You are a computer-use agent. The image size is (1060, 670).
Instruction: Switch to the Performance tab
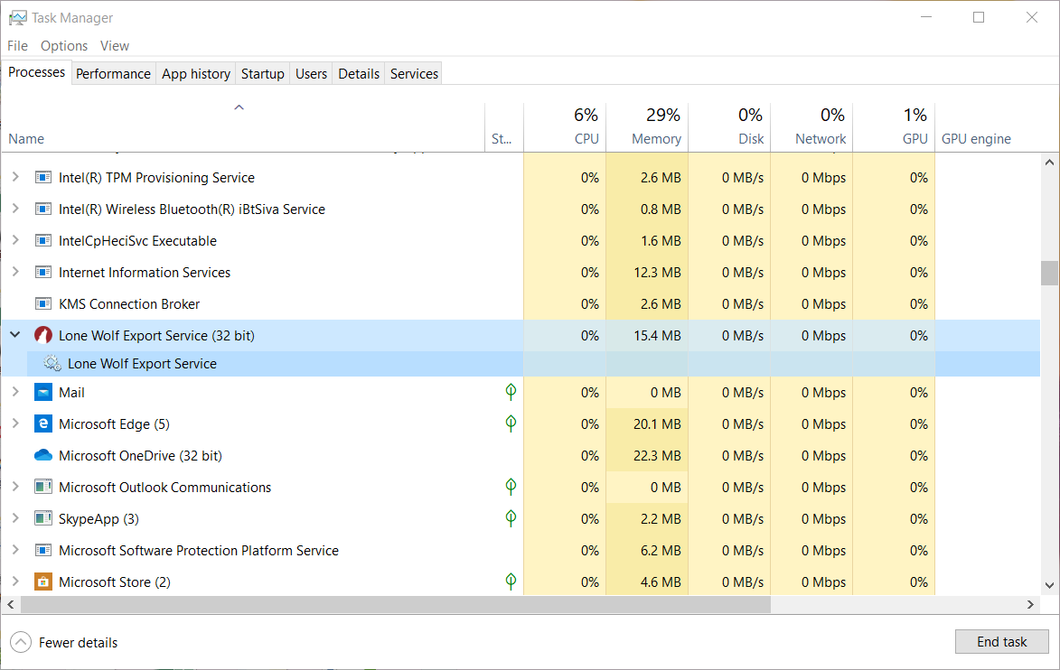[x=114, y=74]
